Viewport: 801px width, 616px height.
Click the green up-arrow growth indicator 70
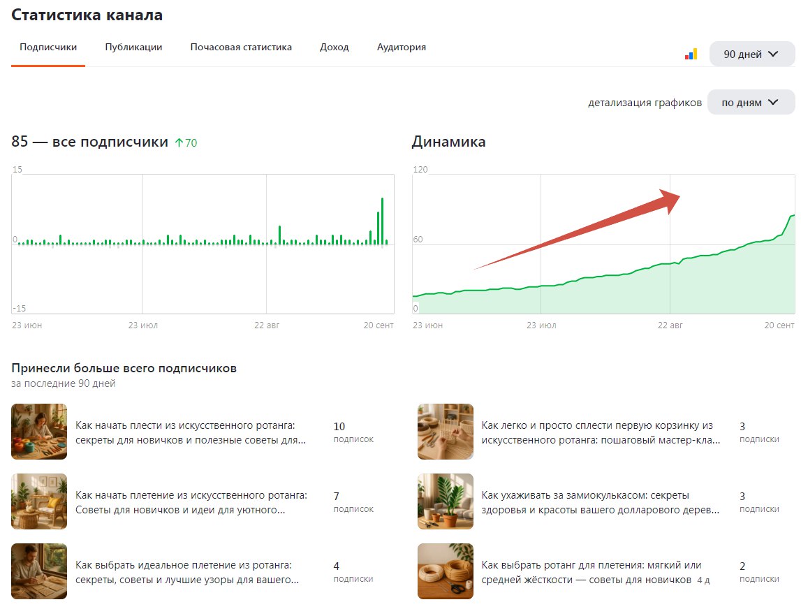[x=186, y=142]
